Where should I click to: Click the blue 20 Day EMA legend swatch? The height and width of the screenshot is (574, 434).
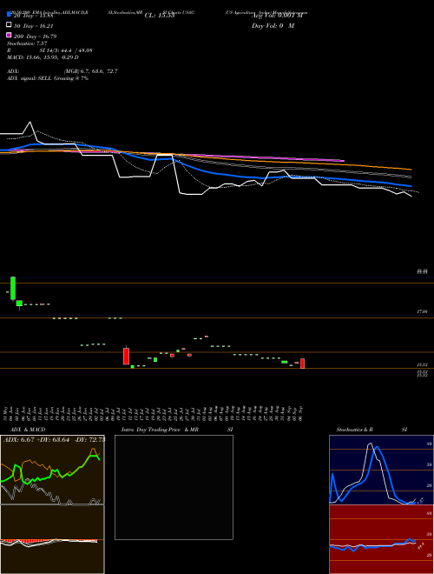coord(9,14)
